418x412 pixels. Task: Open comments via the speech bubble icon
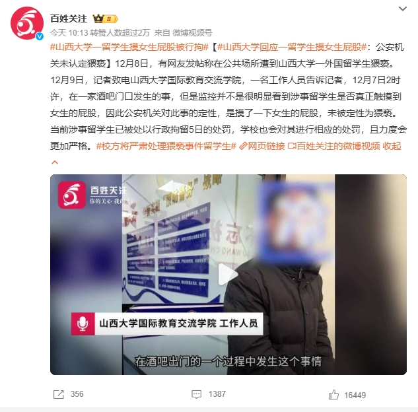[197, 394]
